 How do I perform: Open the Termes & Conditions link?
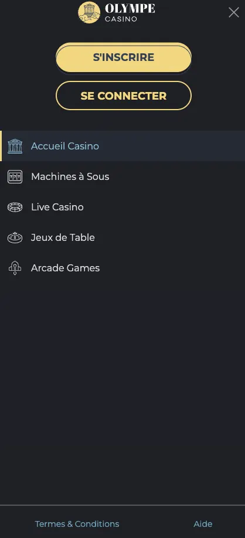point(77,524)
